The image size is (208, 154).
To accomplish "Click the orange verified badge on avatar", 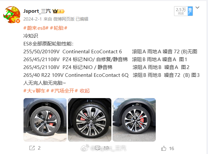I will 18,21.
